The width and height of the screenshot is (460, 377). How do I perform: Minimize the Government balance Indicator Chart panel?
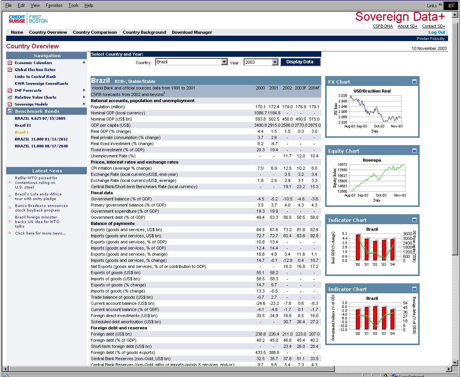414,289
